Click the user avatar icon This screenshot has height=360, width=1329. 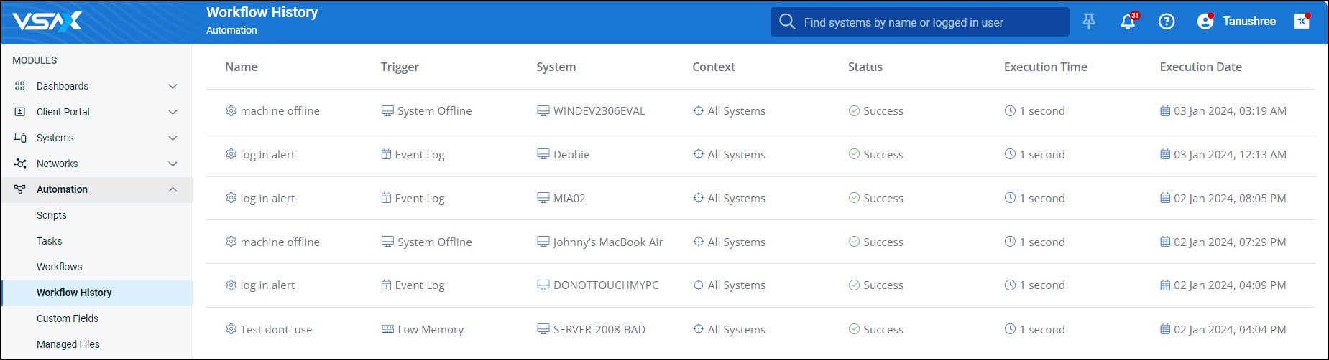click(x=1205, y=22)
